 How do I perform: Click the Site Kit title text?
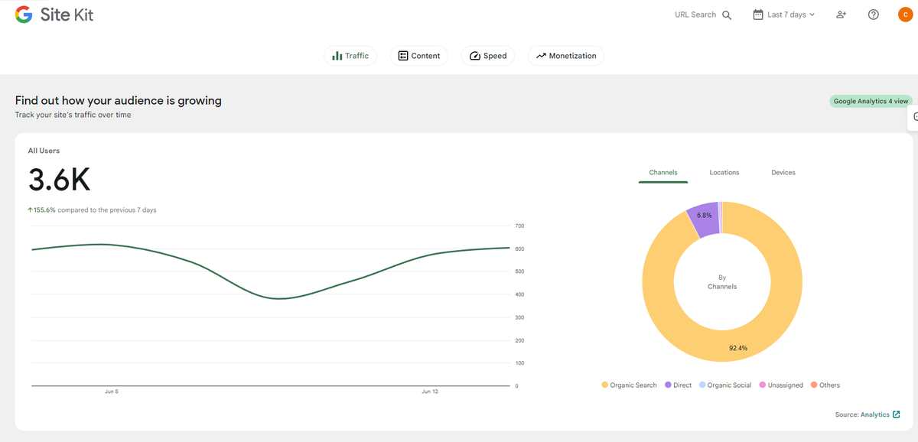point(67,15)
